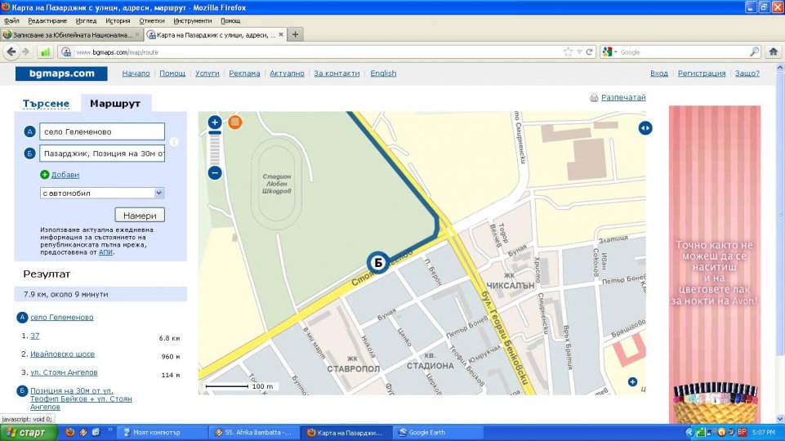Click the map zoom in plus button
The image size is (785, 441).
[215, 122]
